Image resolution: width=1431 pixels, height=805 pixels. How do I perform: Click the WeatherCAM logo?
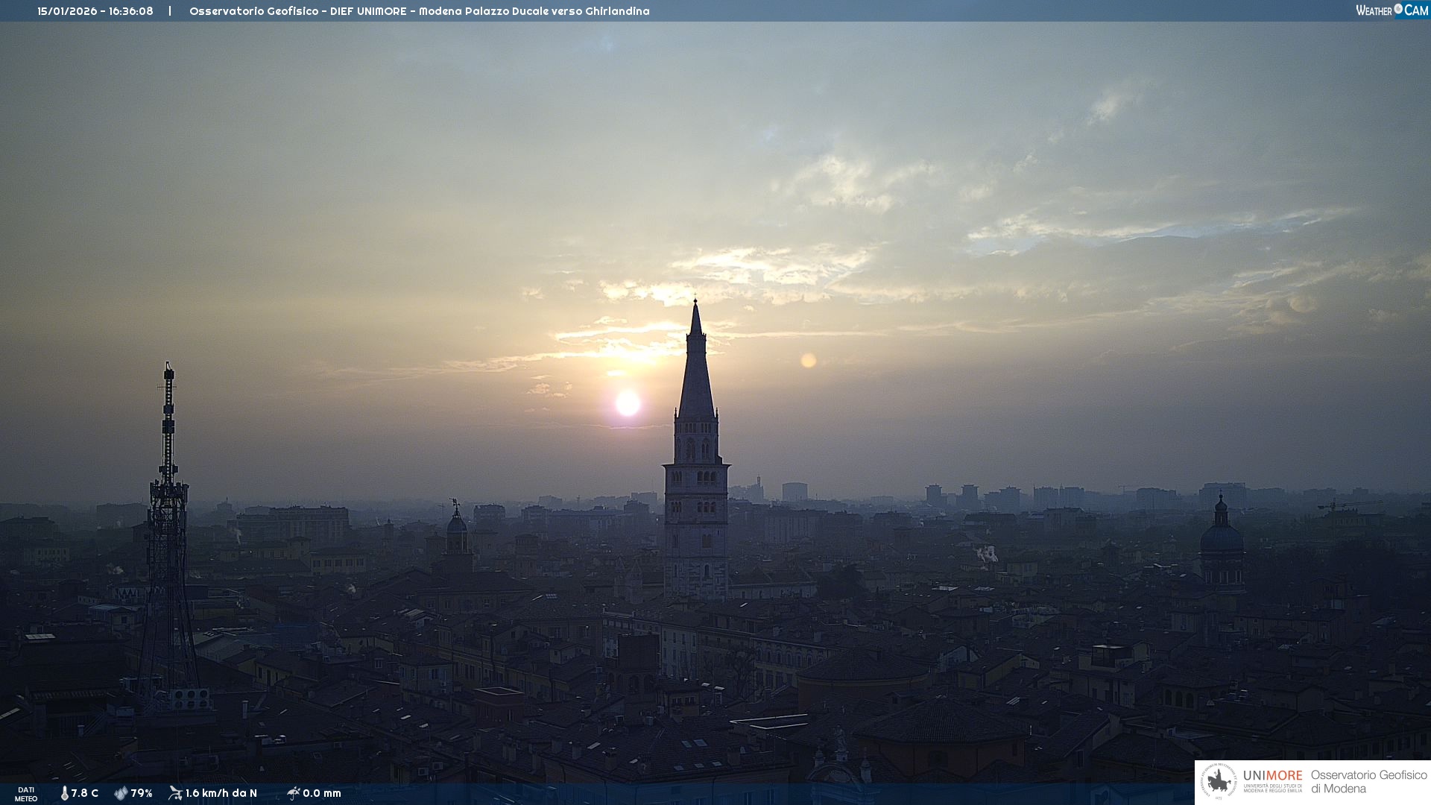[x=1391, y=10]
